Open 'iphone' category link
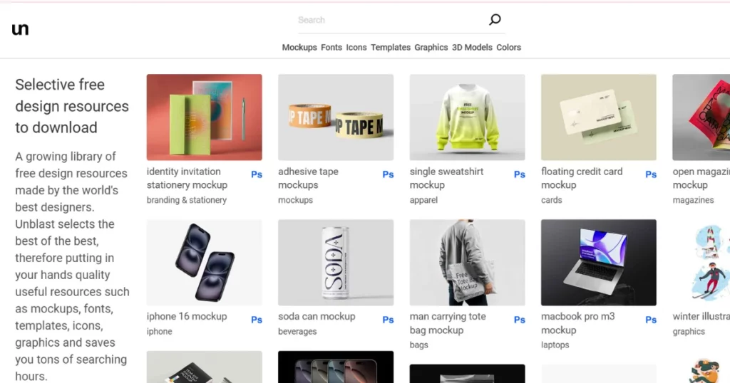The height and width of the screenshot is (383, 730). [159, 332]
